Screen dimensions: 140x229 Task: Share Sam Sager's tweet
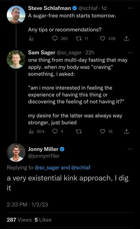(x=126, y=131)
